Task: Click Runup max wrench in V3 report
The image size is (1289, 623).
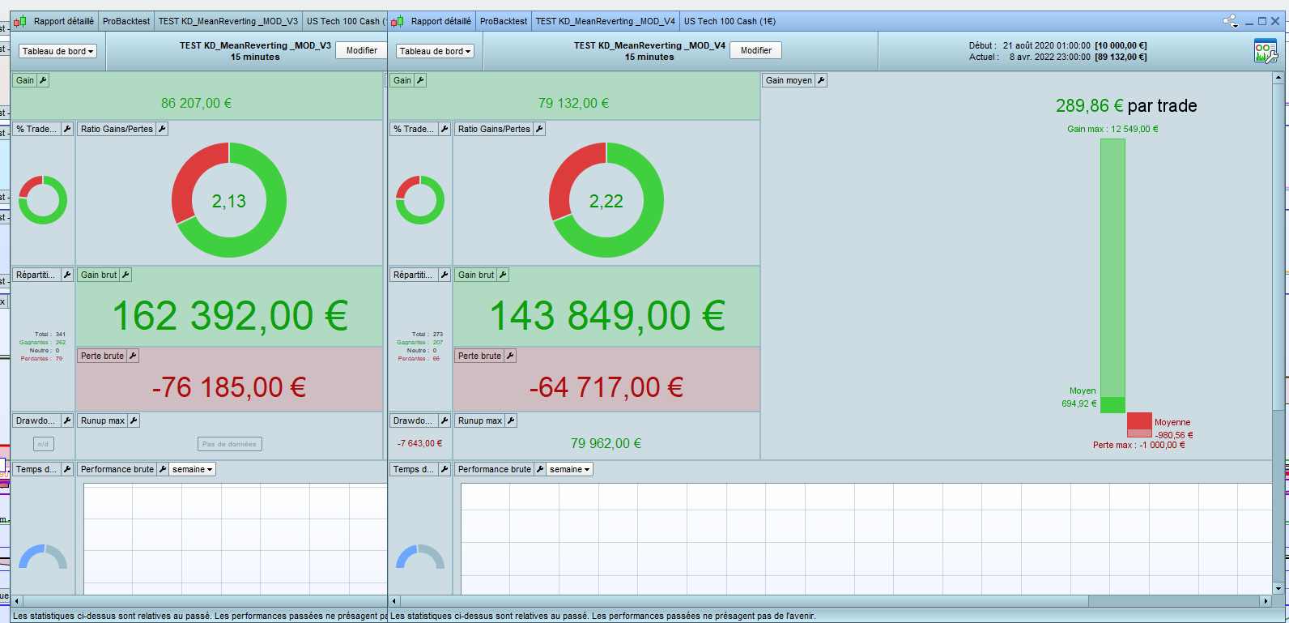Action: click(x=134, y=420)
